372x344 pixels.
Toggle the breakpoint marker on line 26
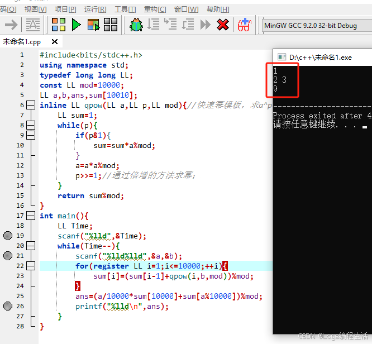8,306
